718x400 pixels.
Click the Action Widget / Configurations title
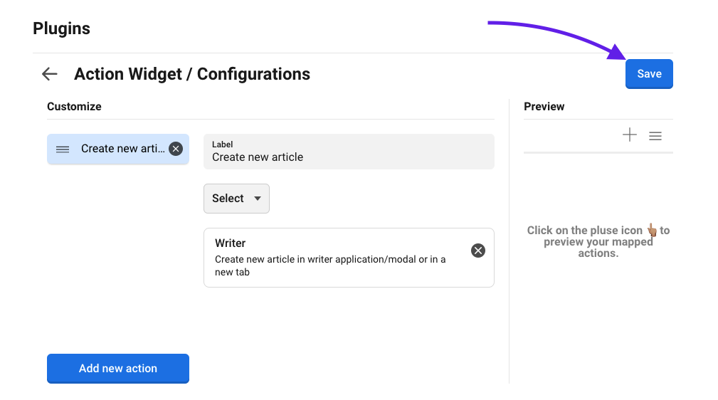click(x=192, y=74)
